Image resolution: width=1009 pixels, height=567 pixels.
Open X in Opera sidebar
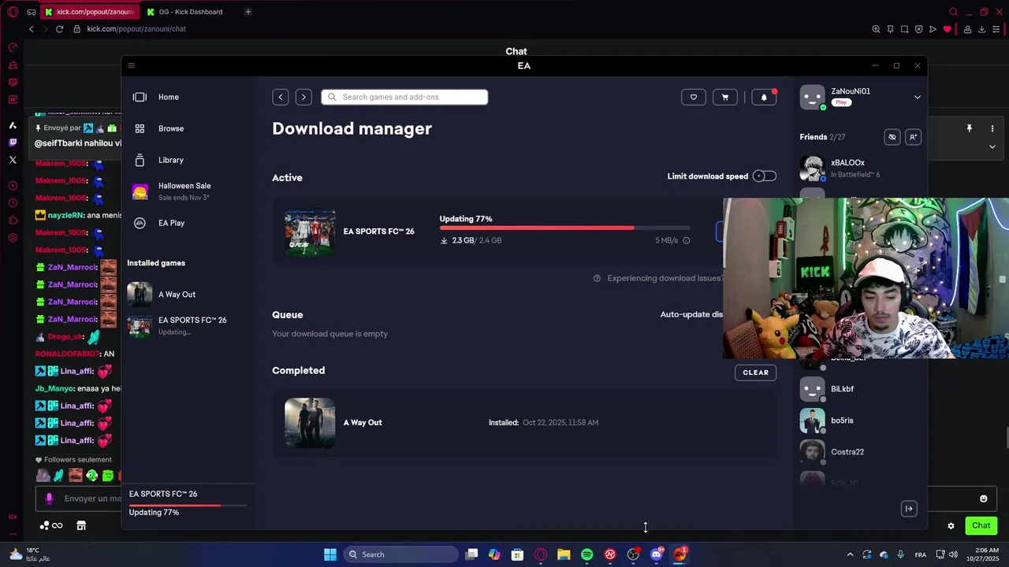(13, 160)
